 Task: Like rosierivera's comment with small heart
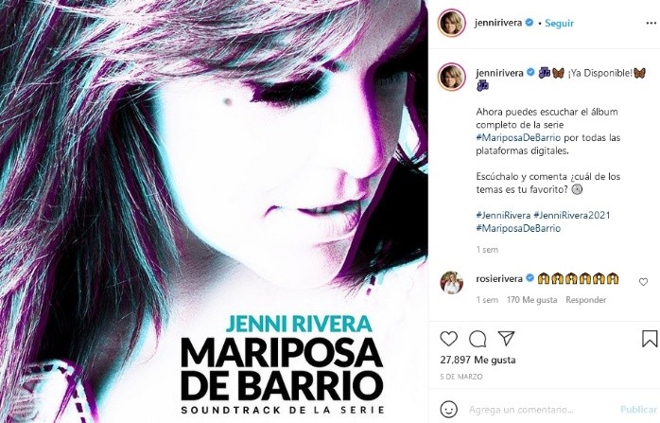click(643, 282)
